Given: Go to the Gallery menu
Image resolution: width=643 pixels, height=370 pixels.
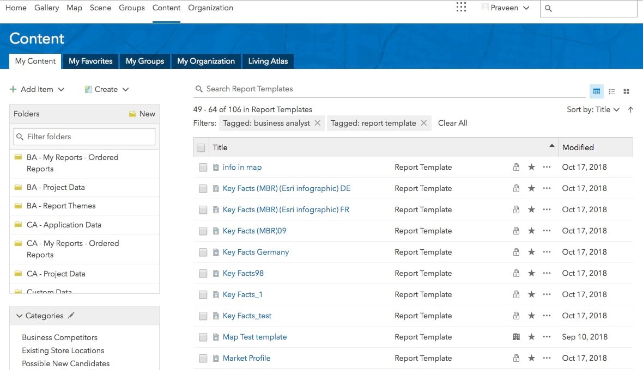Looking at the screenshot, I should pos(47,8).
